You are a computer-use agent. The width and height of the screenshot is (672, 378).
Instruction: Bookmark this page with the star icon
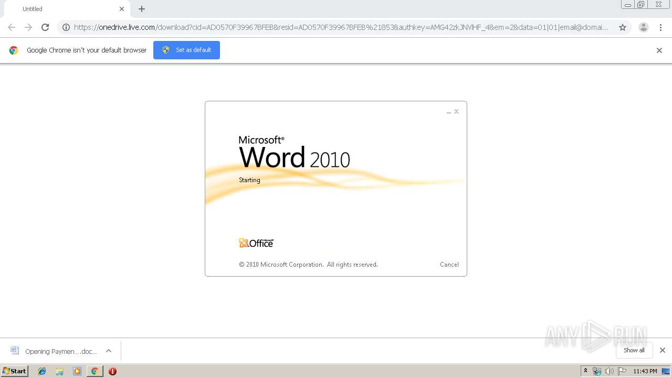tap(623, 27)
